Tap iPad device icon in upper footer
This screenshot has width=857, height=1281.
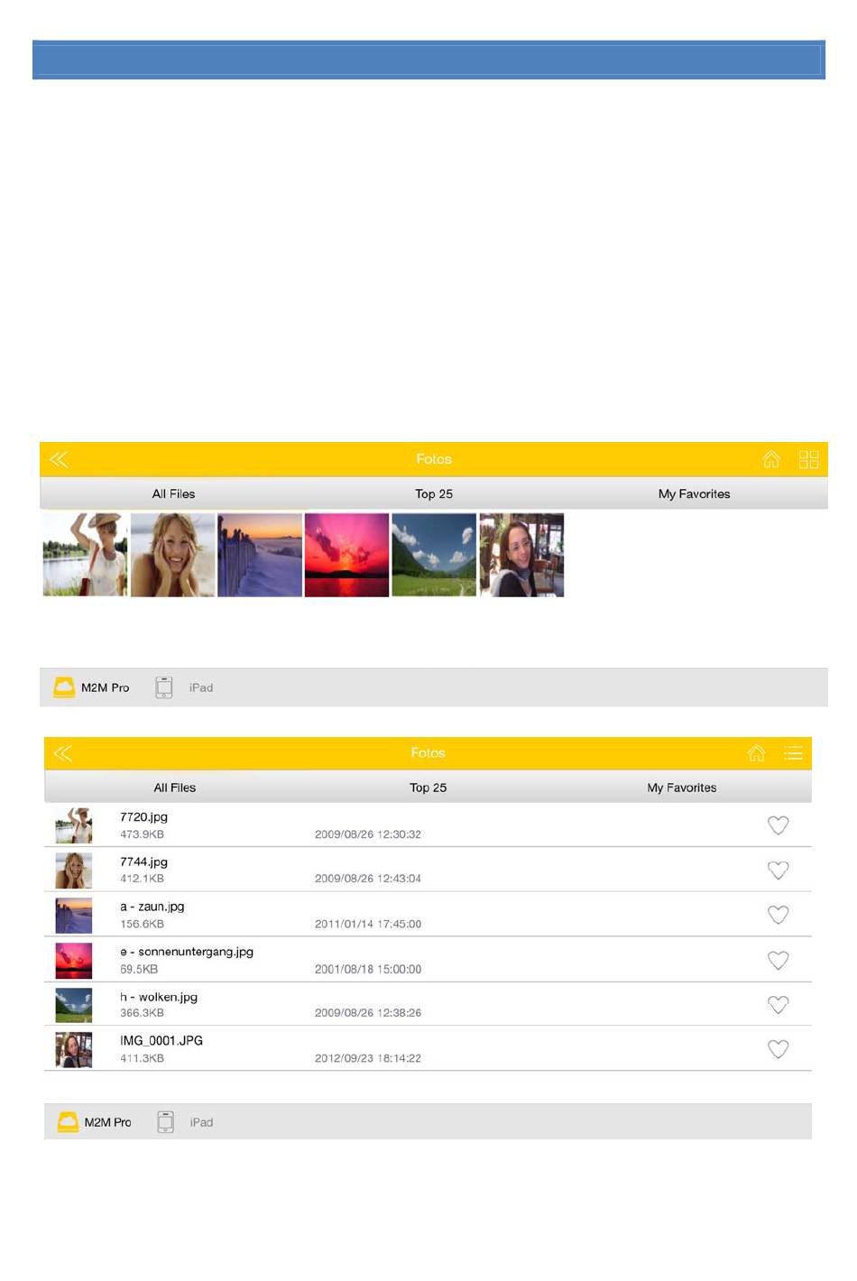[x=163, y=687]
